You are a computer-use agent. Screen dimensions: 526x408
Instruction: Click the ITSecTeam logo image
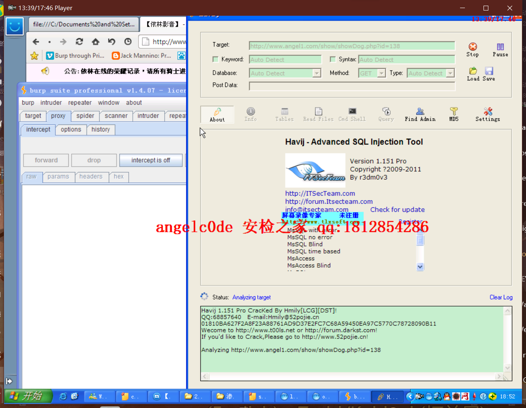tap(315, 170)
